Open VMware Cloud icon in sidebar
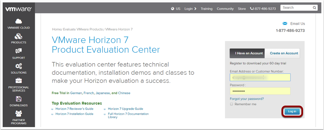This screenshot has width=324, height=130. click(19, 21)
